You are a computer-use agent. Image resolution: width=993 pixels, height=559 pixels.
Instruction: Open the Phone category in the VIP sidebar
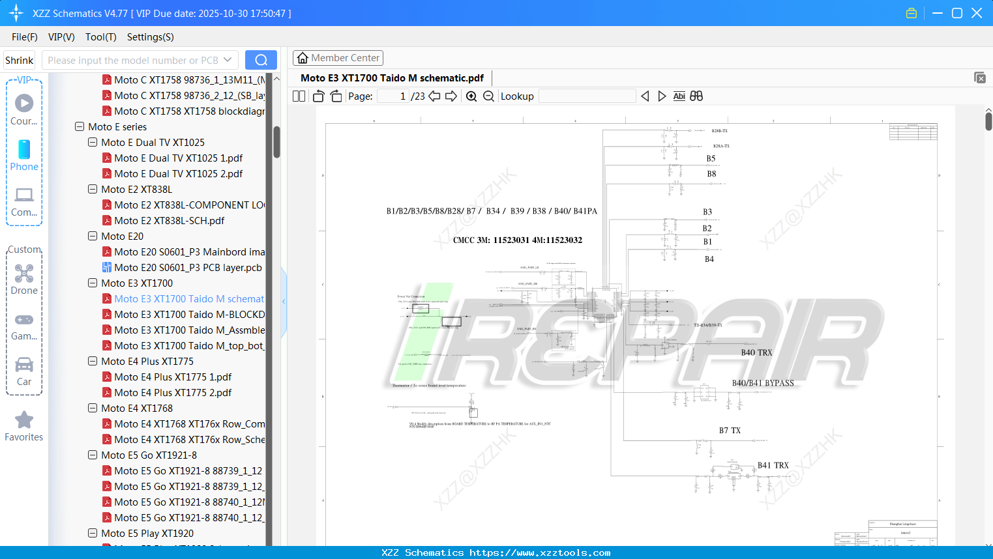pyautogui.click(x=23, y=156)
